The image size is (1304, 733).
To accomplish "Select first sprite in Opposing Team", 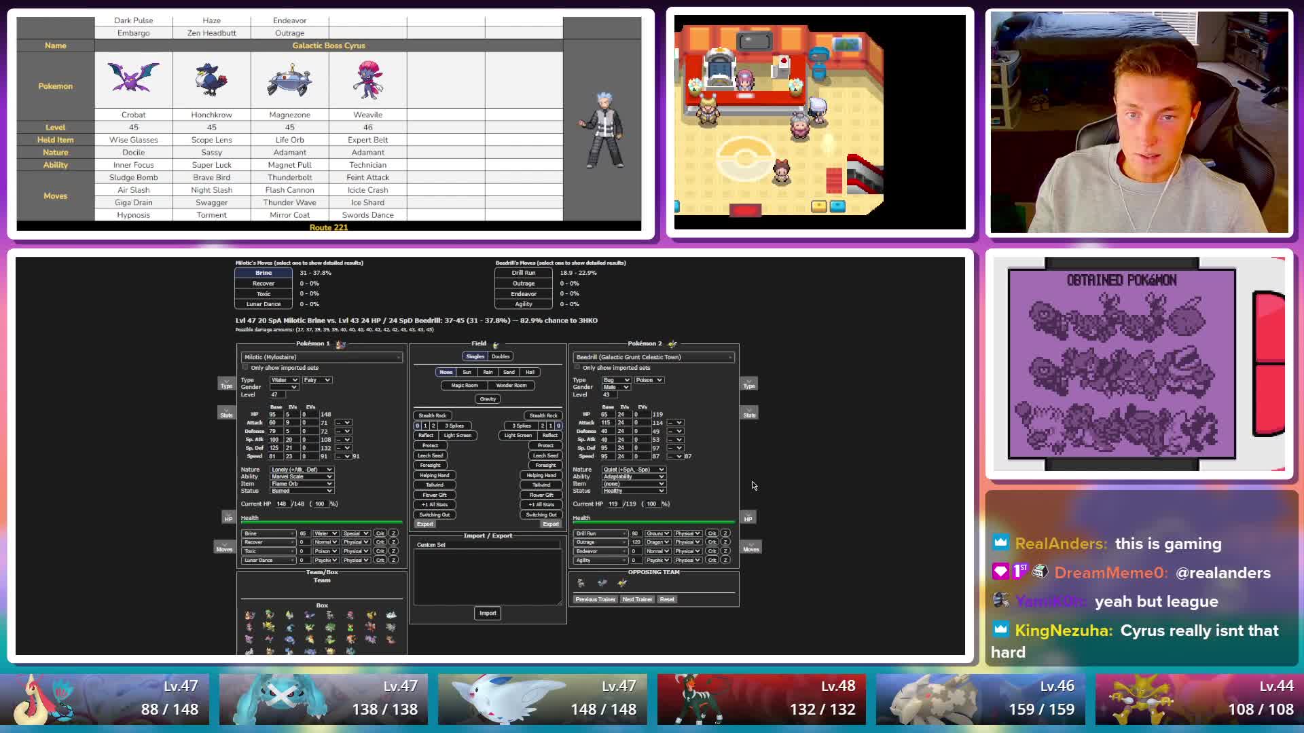I will click(581, 583).
